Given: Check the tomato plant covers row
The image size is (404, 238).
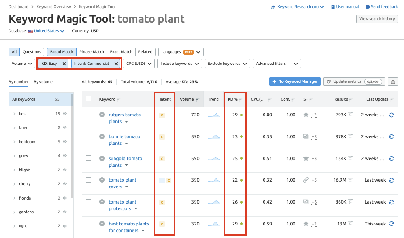Looking at the screenshot, I should point(89,180).
